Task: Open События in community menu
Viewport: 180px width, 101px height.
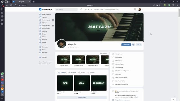Action: click(x=118, y=74)
